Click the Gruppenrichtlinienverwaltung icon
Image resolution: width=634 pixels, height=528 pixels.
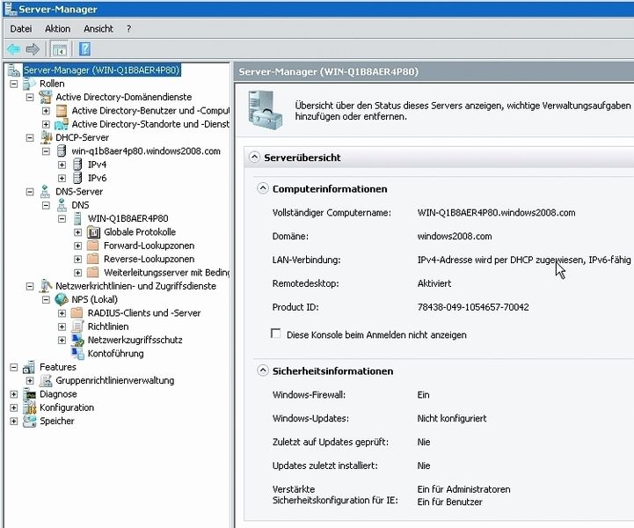click(46, 380)
